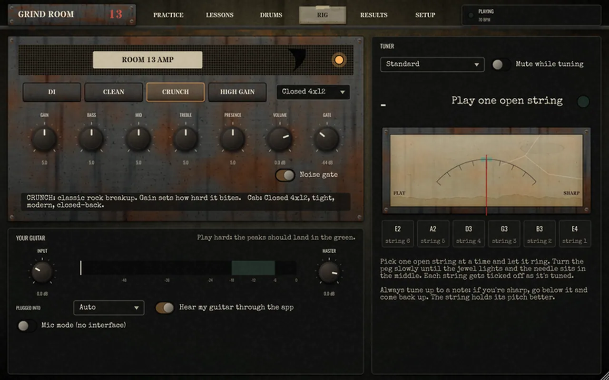The width and height of the screenshot is (609, 380).
Task: Switch to High Gain amp mode
Action: [237, 92]
